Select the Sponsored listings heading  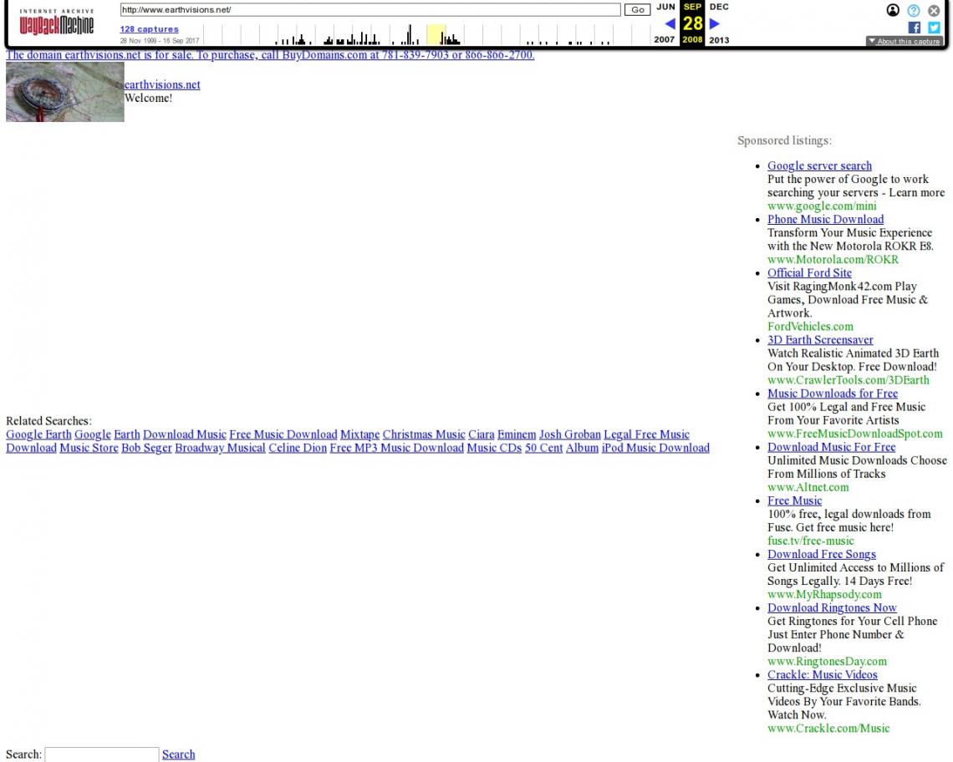pyautogui.click(x=784, y=140)
